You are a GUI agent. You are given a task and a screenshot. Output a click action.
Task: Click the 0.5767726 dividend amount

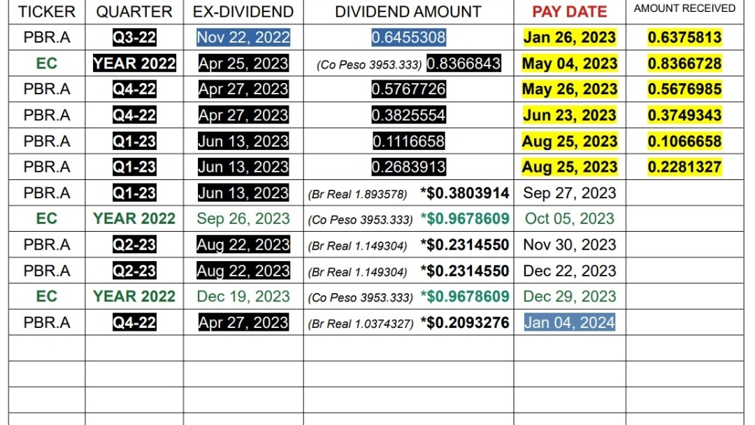tap(408, 89)
